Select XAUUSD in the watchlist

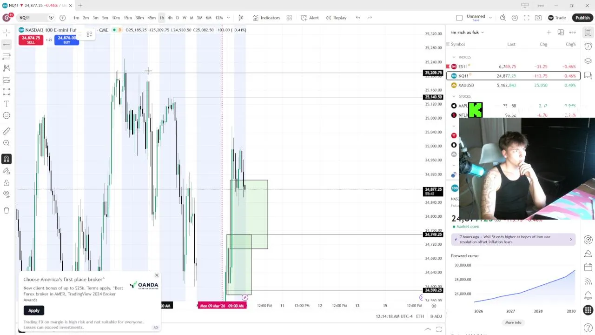[x=513, y=85]
